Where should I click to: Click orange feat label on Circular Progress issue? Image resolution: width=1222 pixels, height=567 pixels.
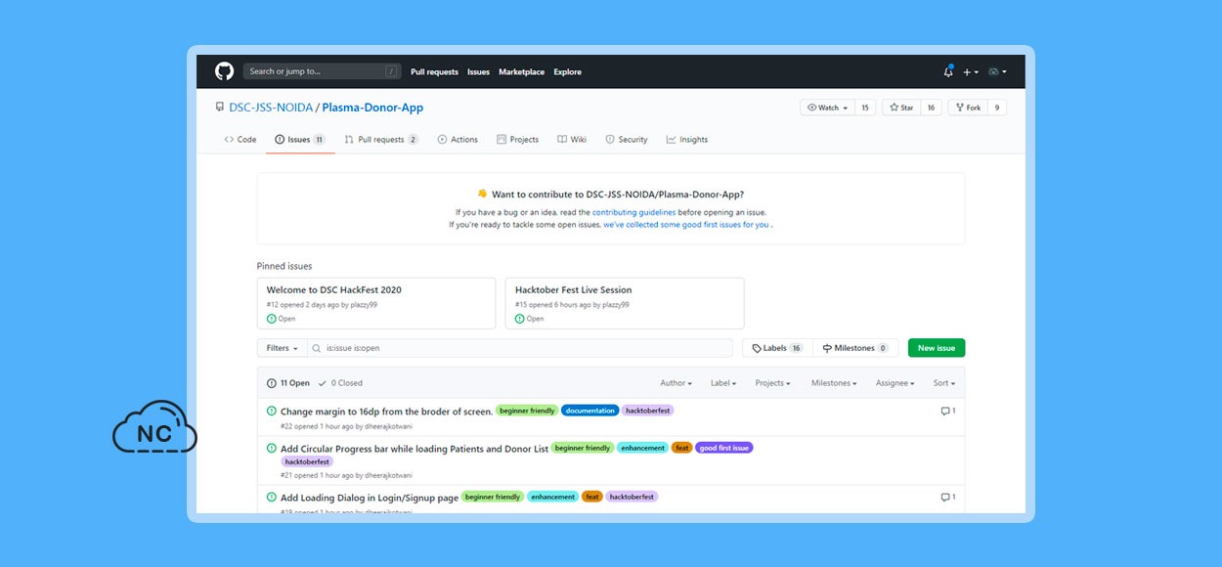click(681, 448)
